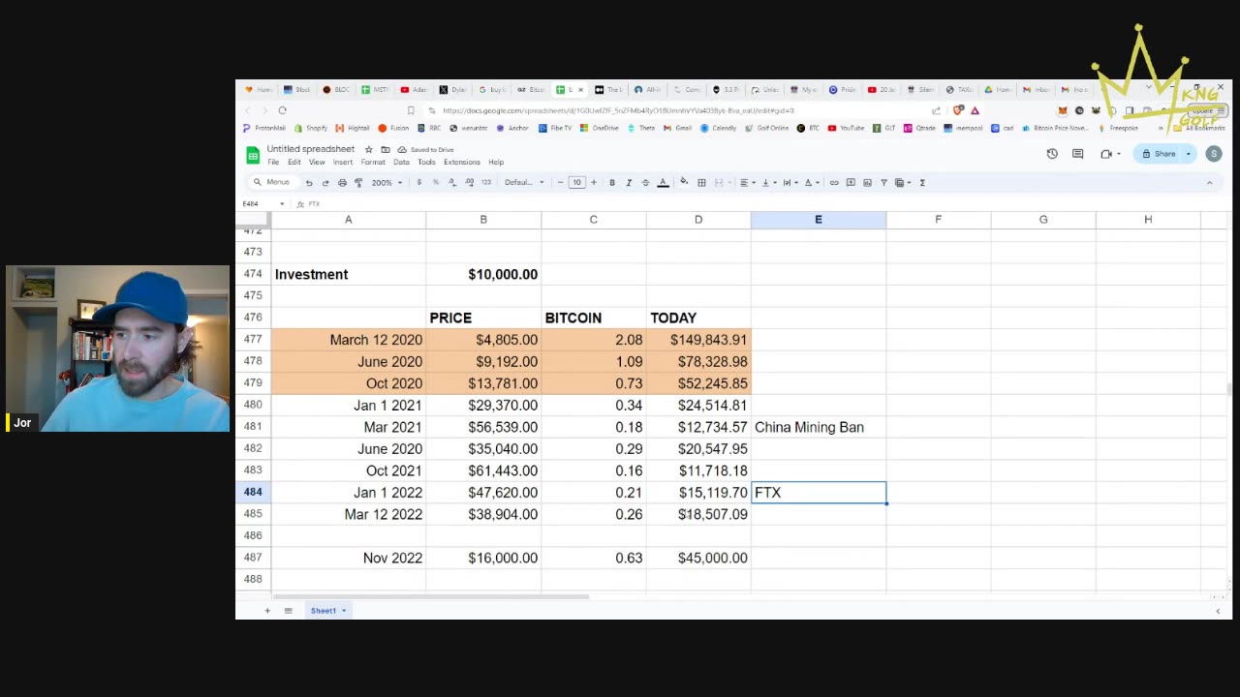The height and width of the screenshot is (697, 1240).
Task: Click the font size field showing 10
Action: click(x=576, y=182)
